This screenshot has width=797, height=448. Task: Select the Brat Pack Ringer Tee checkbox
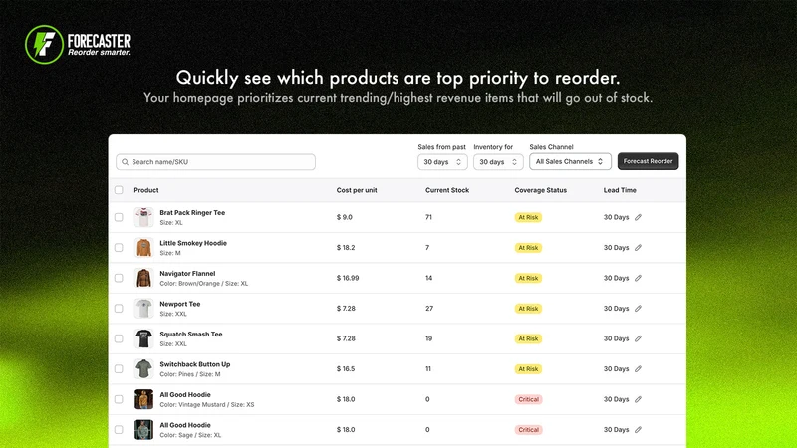pos(119,217)
